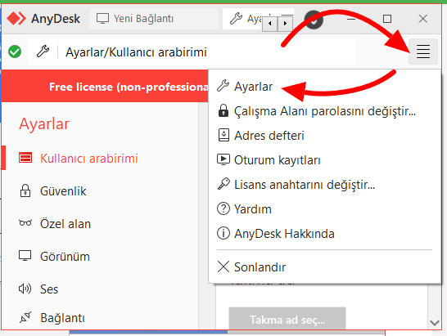This screenshot has height=336, width=447.
Task: Click the green connection status checkmark
Action: click(15, 52)
